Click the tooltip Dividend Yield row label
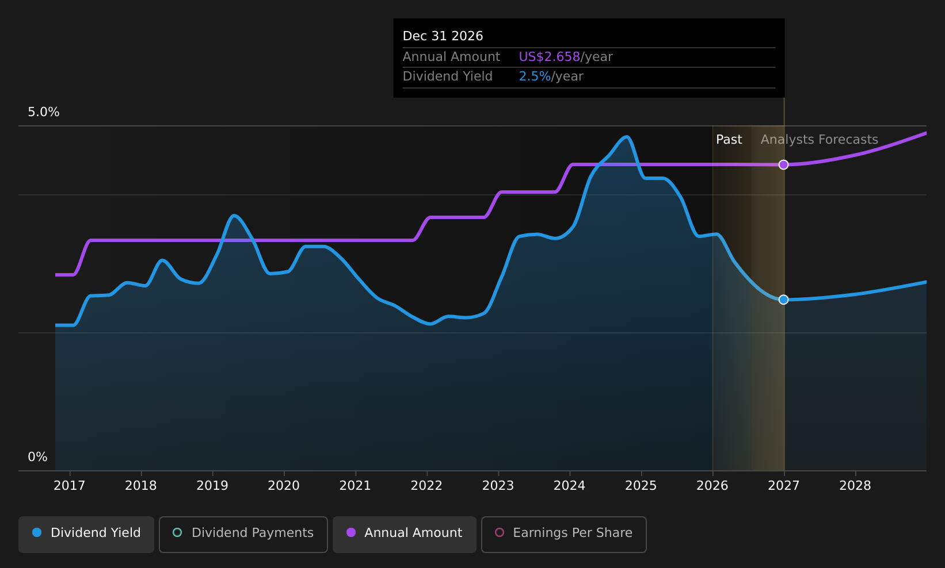This screenshot has height=568, width=945. pyautogui.click(x=448, y=76)
